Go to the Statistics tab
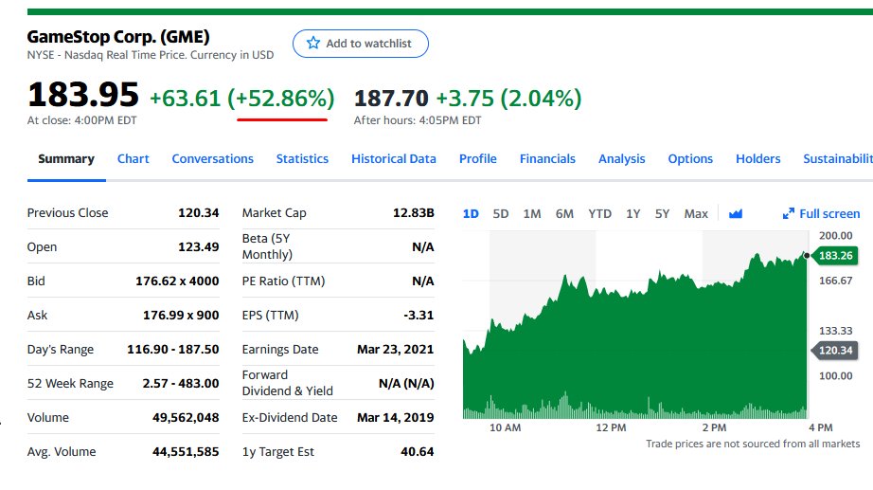873x490 pixels. 302,159
